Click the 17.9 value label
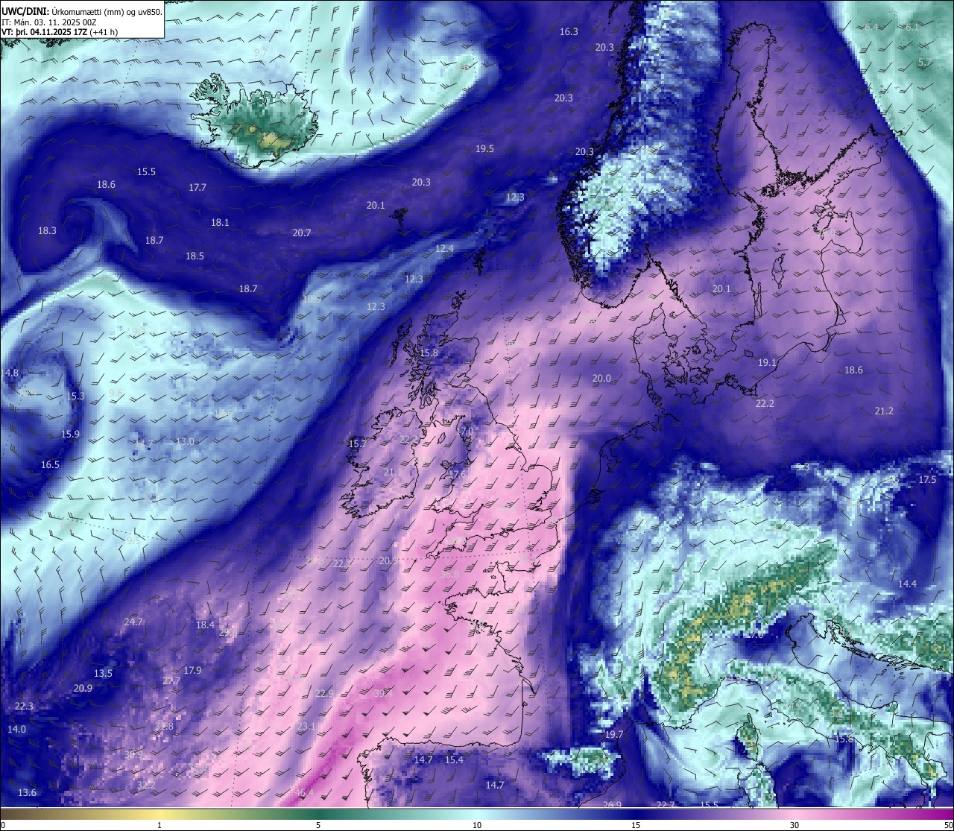Image resolution: width=954 pixels, height=831 pixels. 192,671
